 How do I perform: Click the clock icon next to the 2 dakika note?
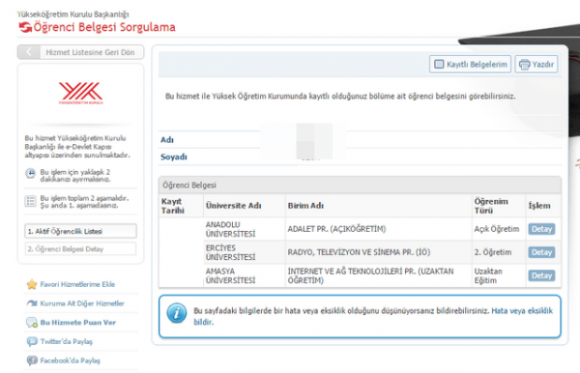point(30,173)
